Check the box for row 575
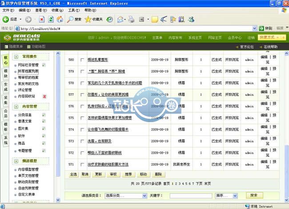The image size is (289, 209). click(82, 118)
